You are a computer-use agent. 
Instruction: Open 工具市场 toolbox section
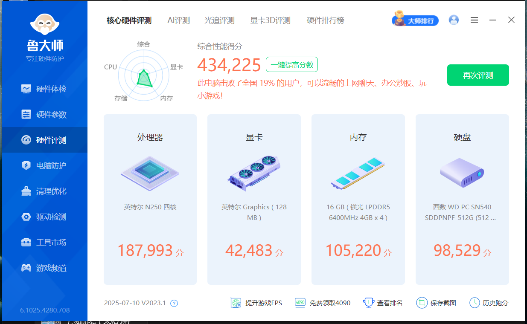pos(44,242)
